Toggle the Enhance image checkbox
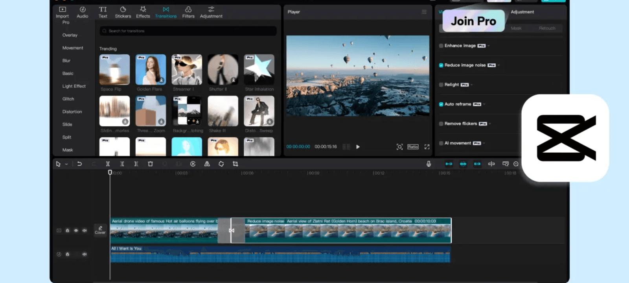This screenshot has height=283, width=629. [x=441, y=46]
